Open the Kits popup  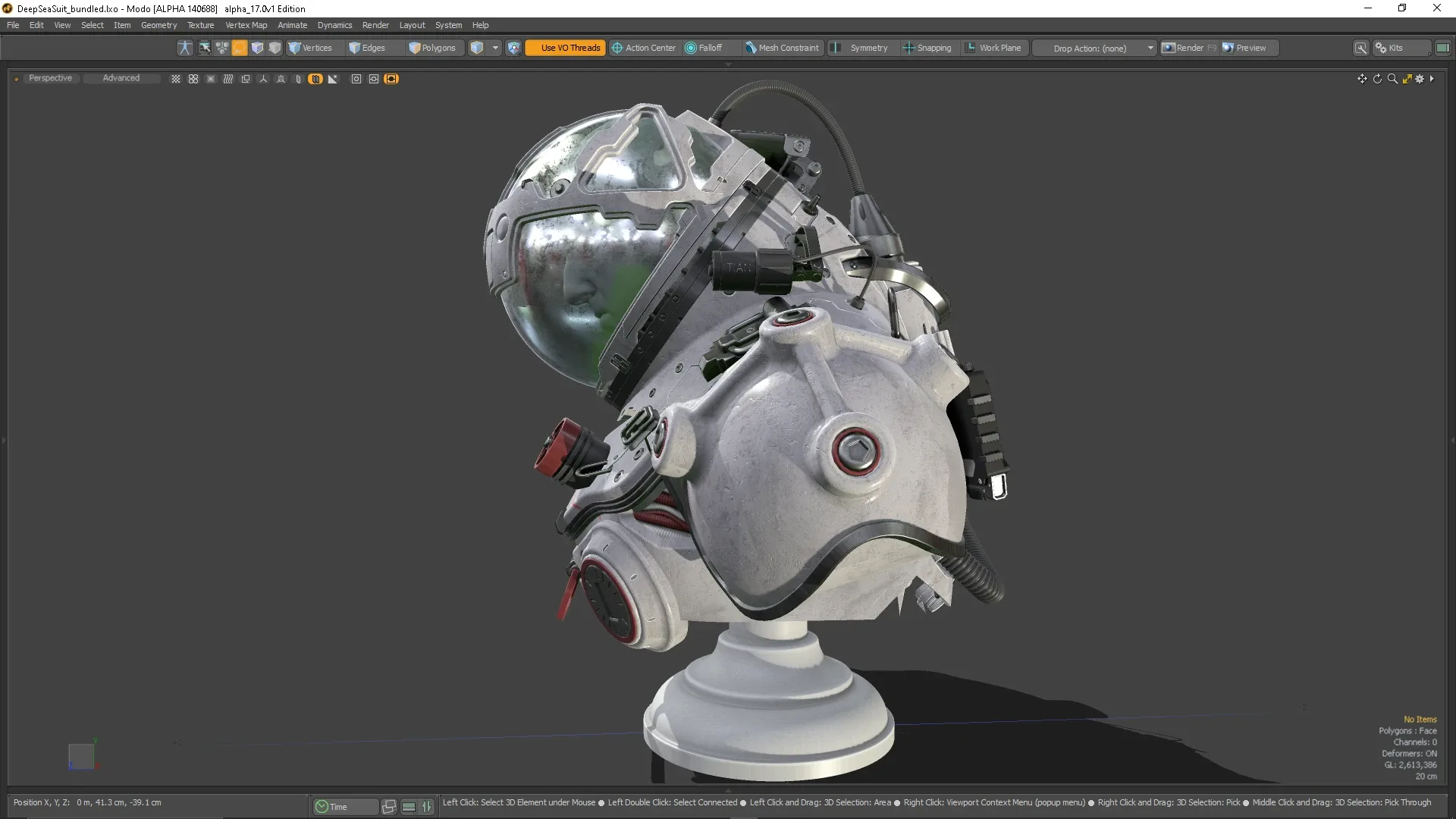click(1401, 48)
